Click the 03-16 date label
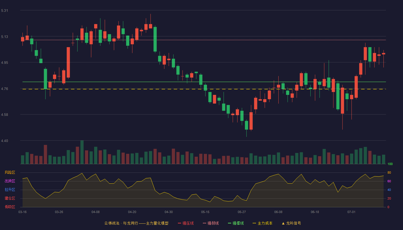The height and width of the screenshot is (230, 403). pos(22,212)
